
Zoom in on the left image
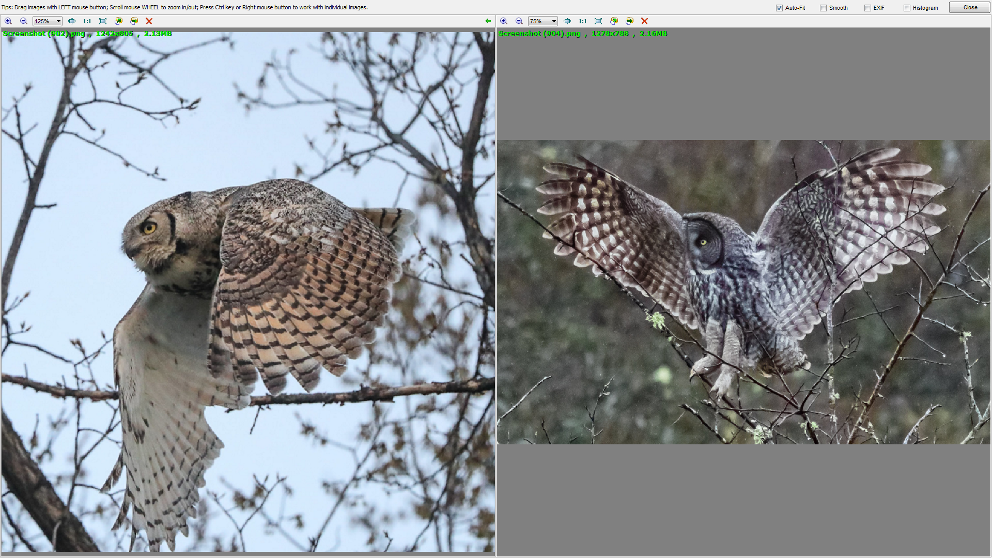[8, 21]
